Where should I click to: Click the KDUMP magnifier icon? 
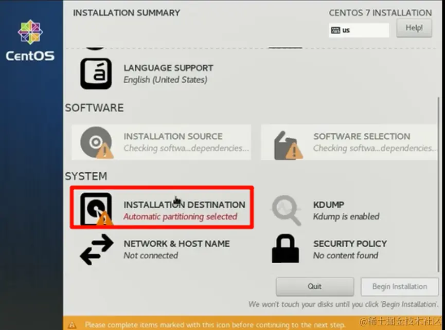click(287, 210)
